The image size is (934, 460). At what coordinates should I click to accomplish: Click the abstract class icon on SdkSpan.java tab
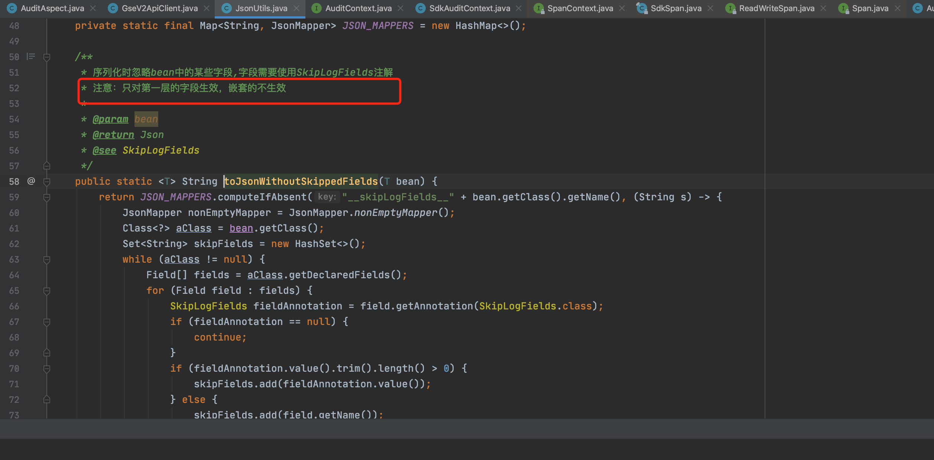642,8
